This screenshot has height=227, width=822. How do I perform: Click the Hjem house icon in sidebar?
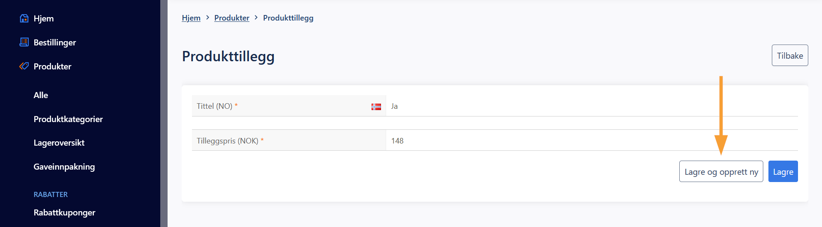24,18
